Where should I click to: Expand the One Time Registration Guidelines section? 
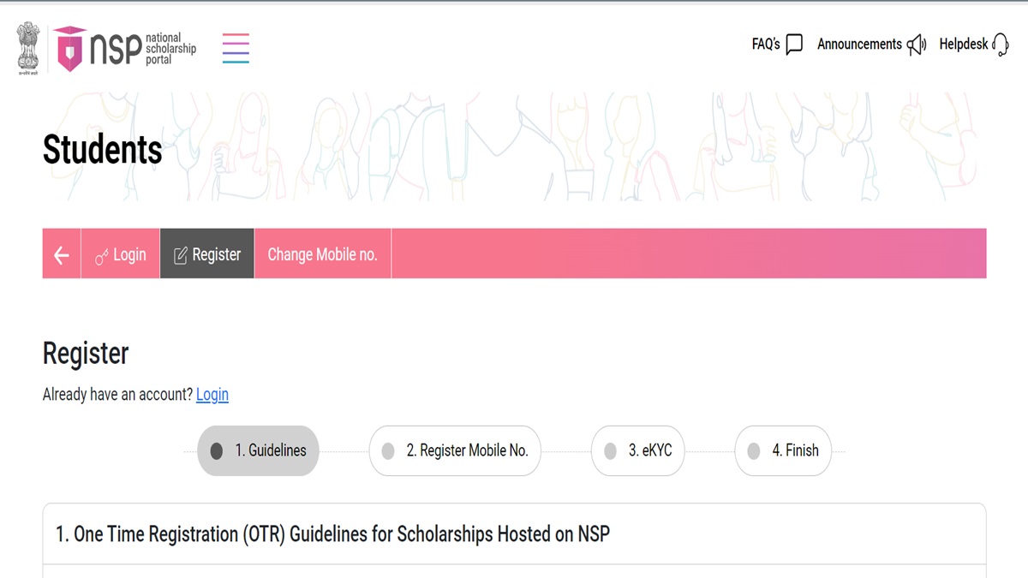click(x=514, y=533)
